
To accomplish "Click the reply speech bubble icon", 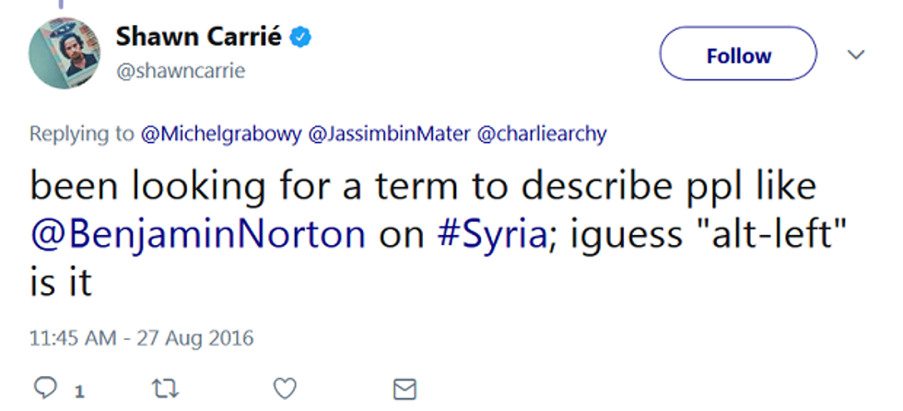I will [x=46, y=388].
